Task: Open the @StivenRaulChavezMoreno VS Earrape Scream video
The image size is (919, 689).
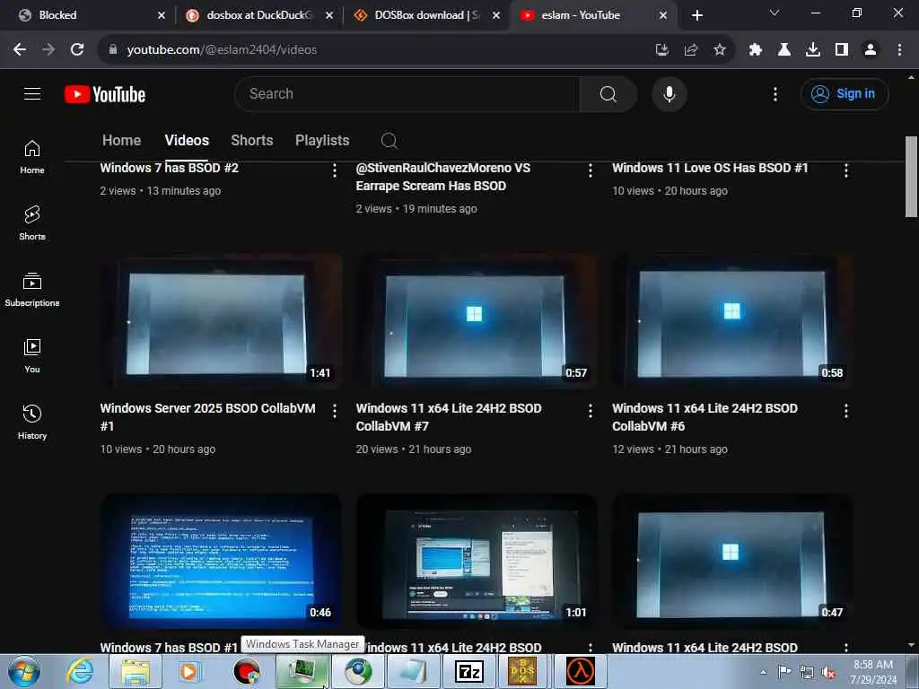Action: point(443,177)
